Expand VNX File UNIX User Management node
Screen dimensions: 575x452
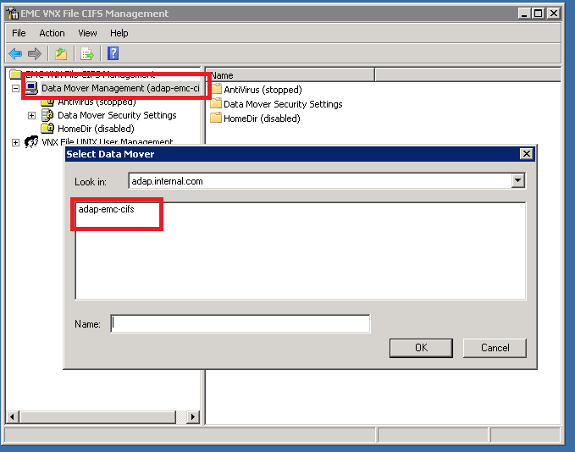click(x=15, y=142)
